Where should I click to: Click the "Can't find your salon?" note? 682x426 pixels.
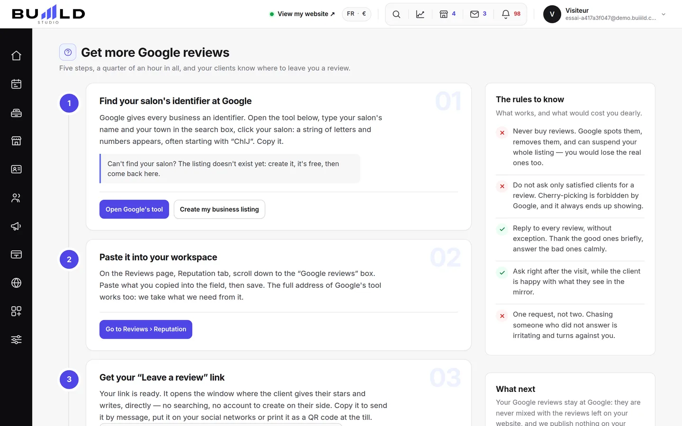point(230,169)
